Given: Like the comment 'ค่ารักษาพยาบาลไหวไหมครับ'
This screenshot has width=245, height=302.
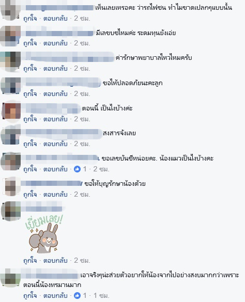Looking at the screenshot, I should pyautogui.click(x=30, y=68).
